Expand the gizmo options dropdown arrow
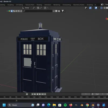Viewport: 108px width, 108px height. (93, 8)
